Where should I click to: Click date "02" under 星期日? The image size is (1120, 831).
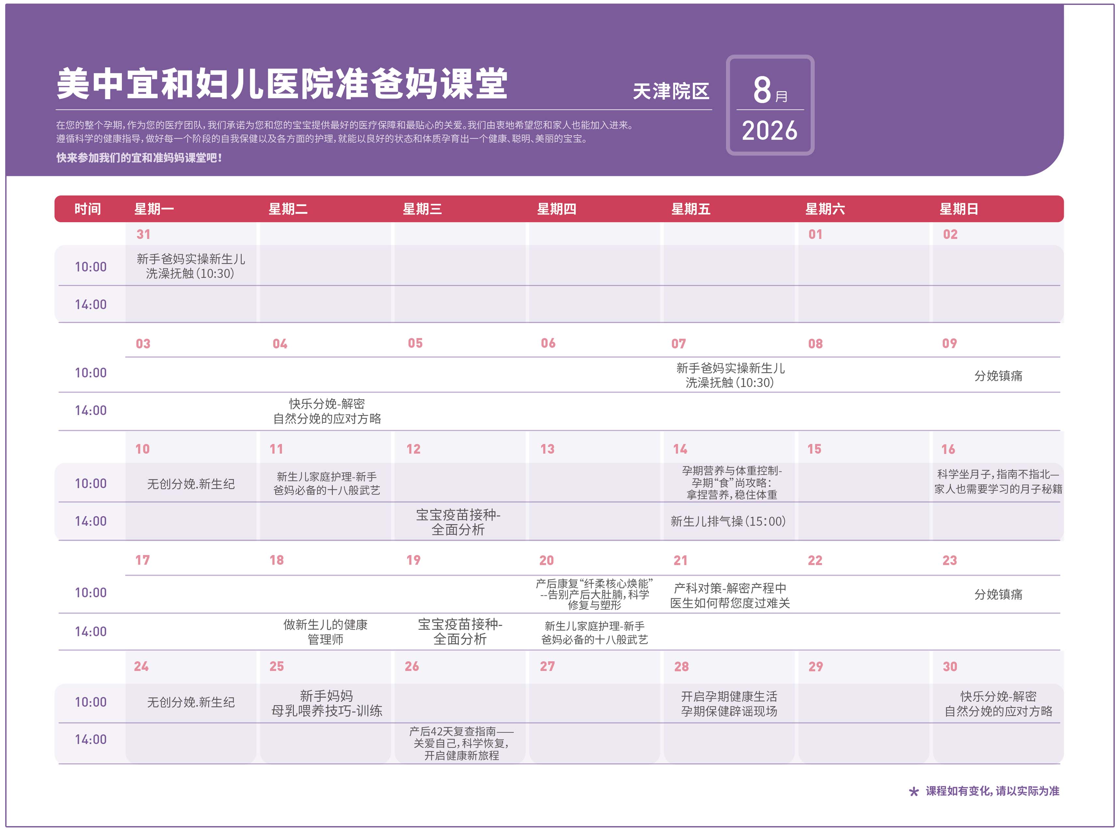tap(950, 235)
